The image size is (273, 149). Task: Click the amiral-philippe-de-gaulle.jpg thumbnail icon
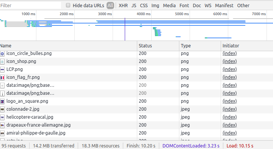2,133
